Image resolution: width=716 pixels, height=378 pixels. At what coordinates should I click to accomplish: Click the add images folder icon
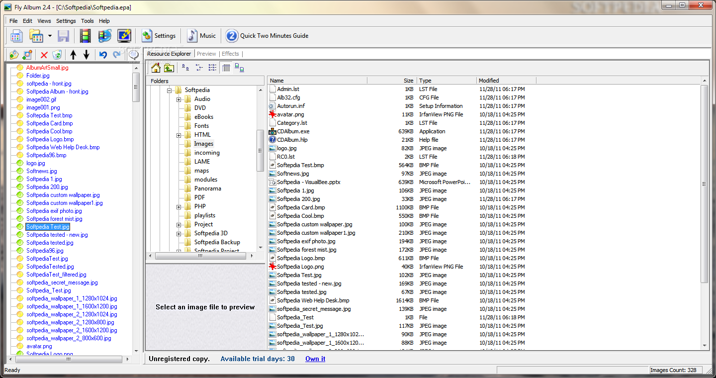(x=14, y=55)
